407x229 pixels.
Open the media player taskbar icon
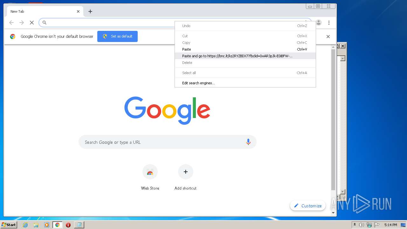point(47,225)
